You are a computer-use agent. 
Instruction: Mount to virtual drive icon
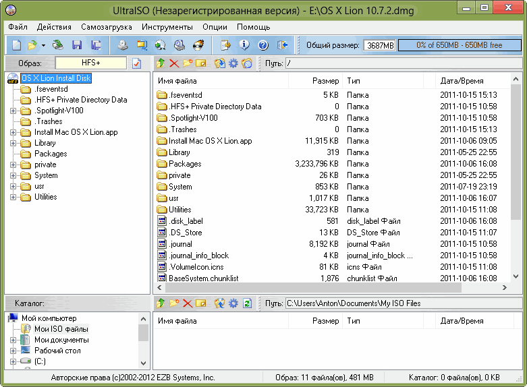click(179, 45)
